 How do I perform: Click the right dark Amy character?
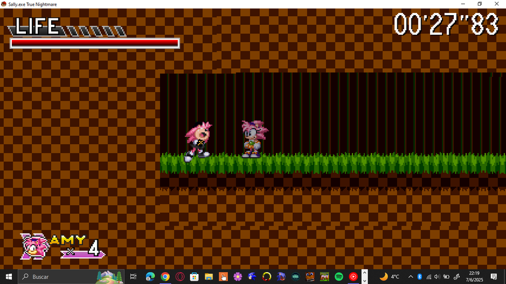coord(254,139)
